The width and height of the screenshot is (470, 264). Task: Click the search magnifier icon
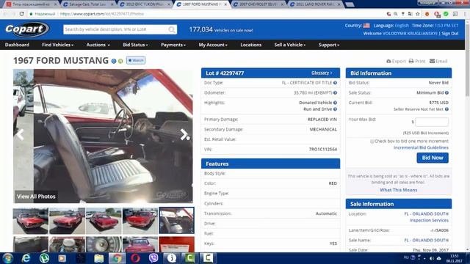point(172,29)
